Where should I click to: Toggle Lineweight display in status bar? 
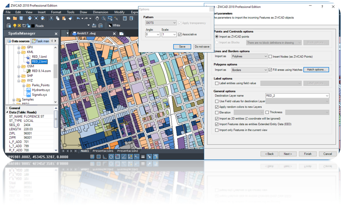pos(143,157)
